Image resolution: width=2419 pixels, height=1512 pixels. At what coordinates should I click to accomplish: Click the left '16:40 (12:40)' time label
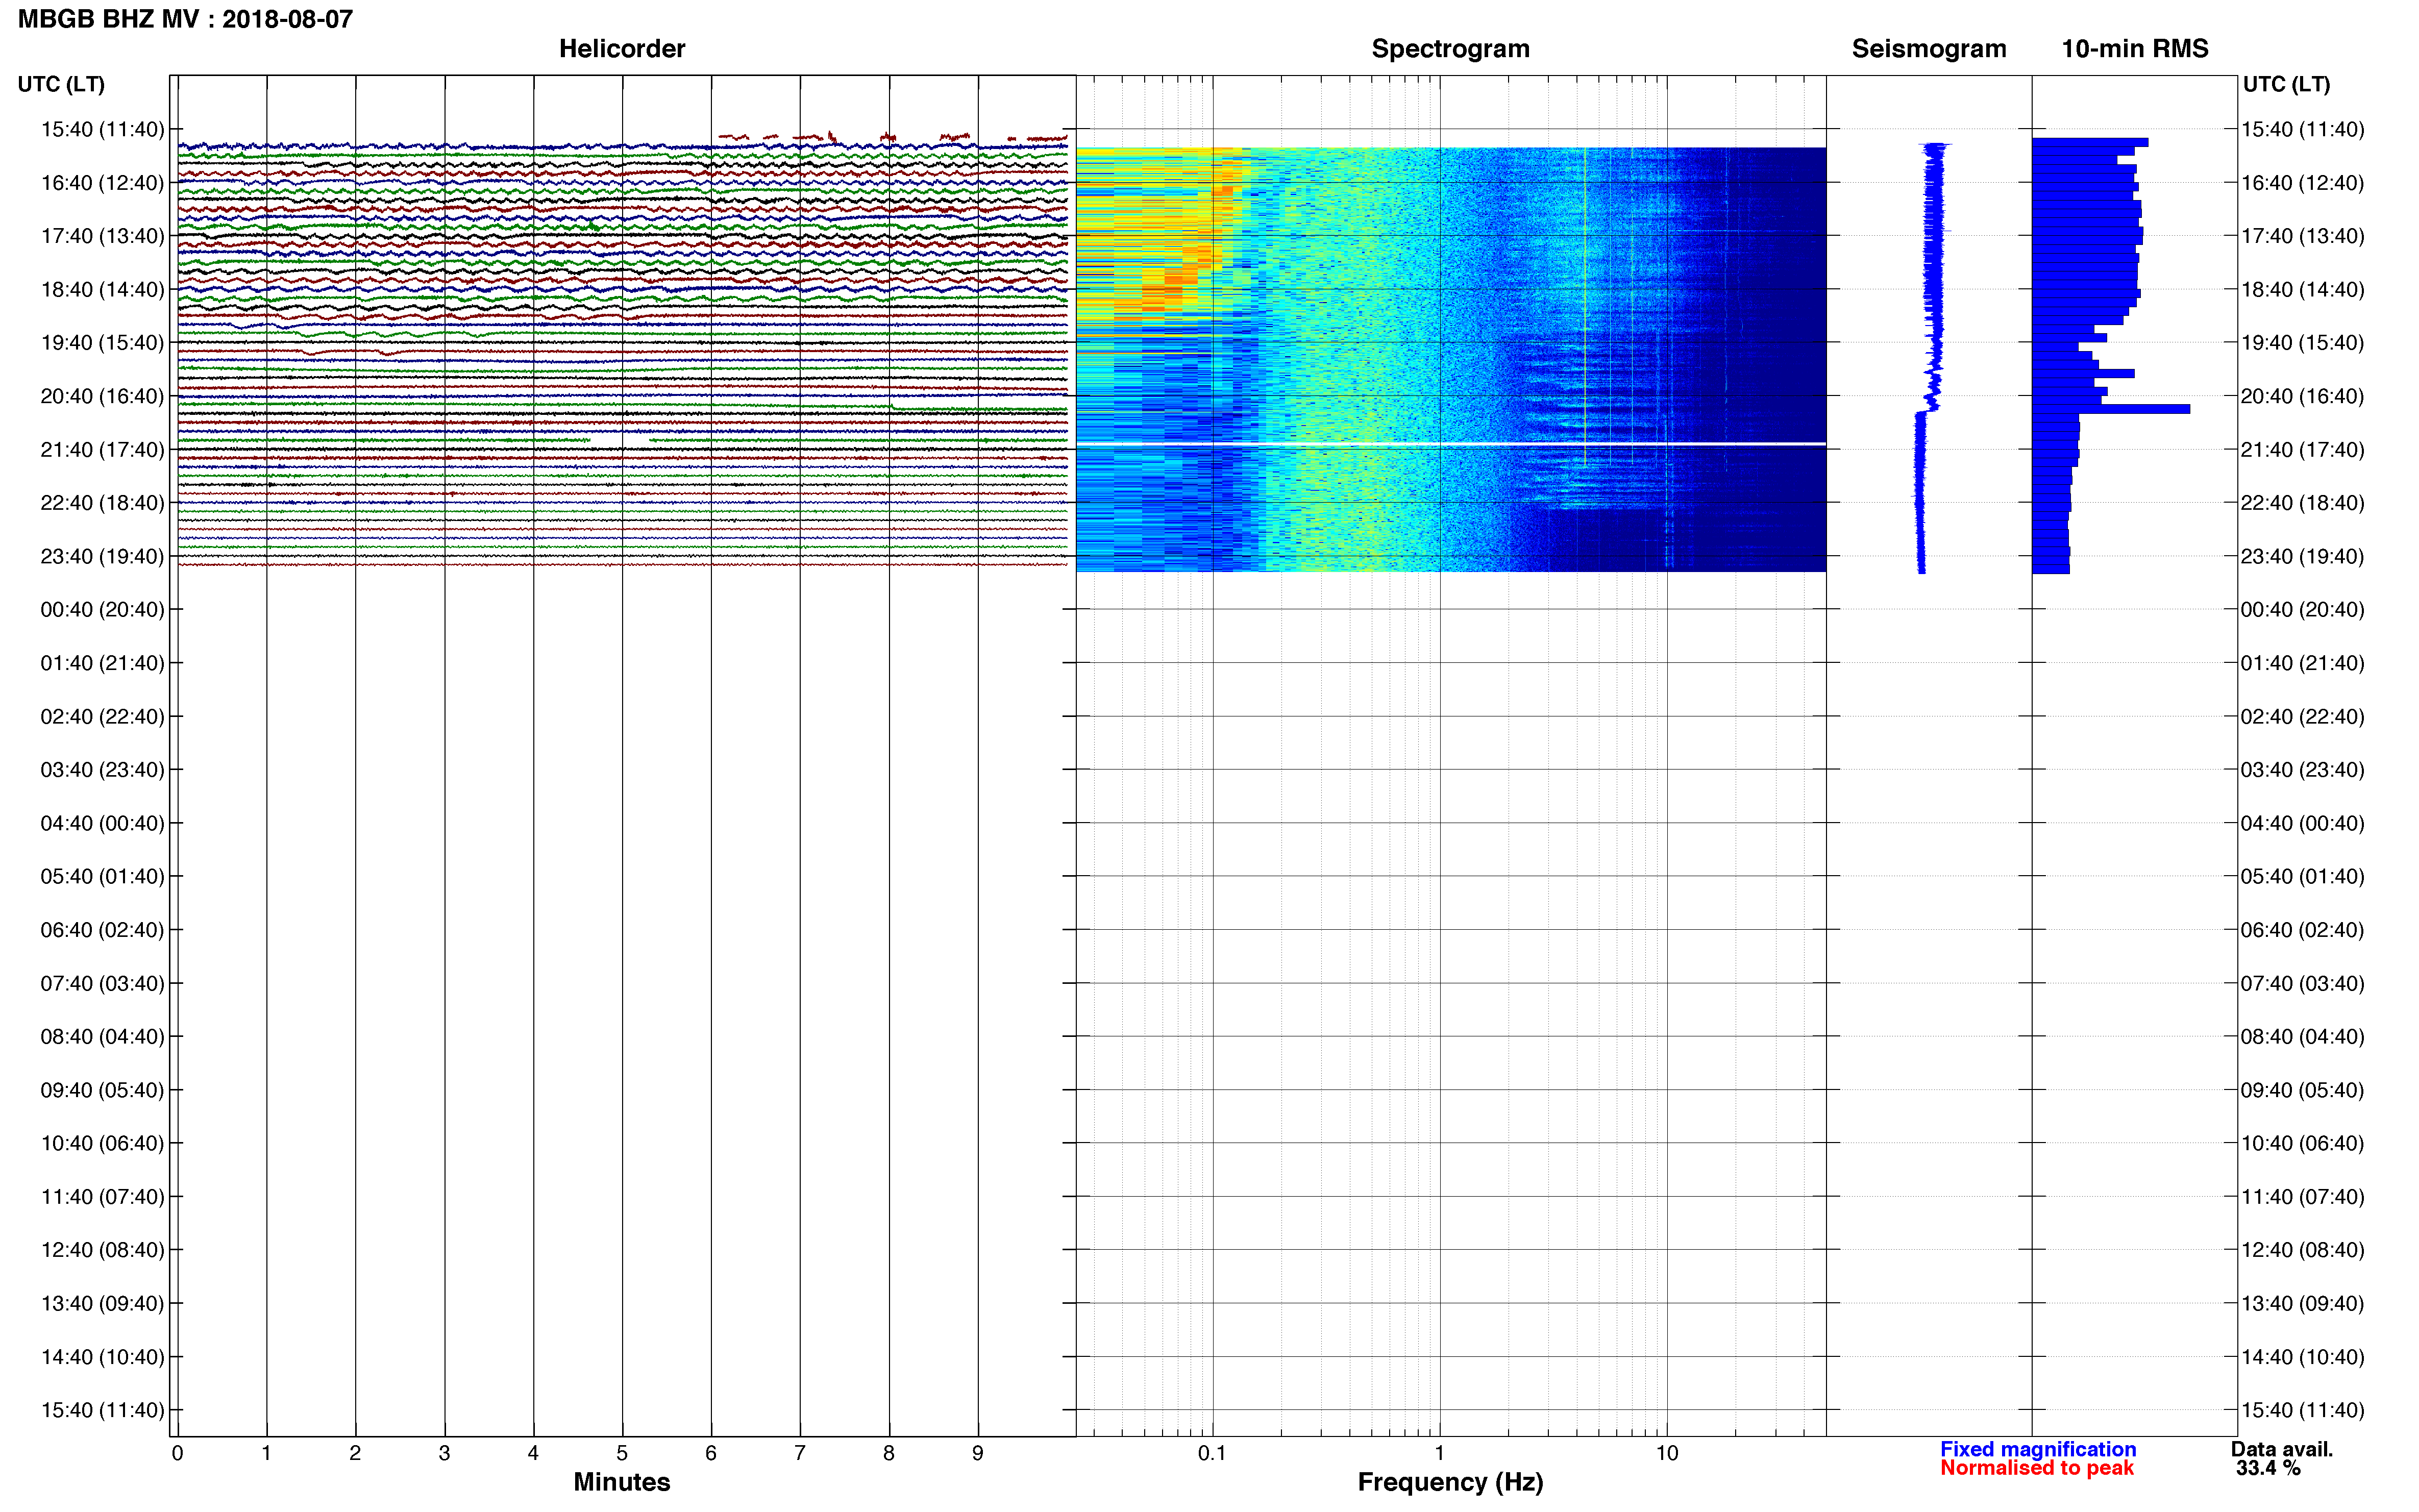pyautogui.click(x=102, y=183)
